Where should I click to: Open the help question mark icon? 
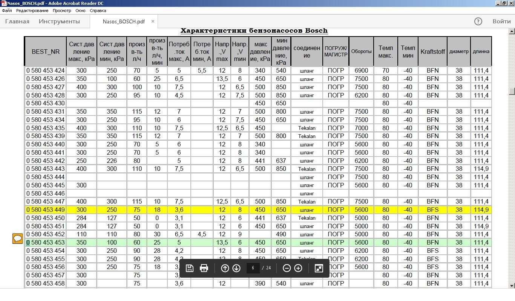click(478, 21)
